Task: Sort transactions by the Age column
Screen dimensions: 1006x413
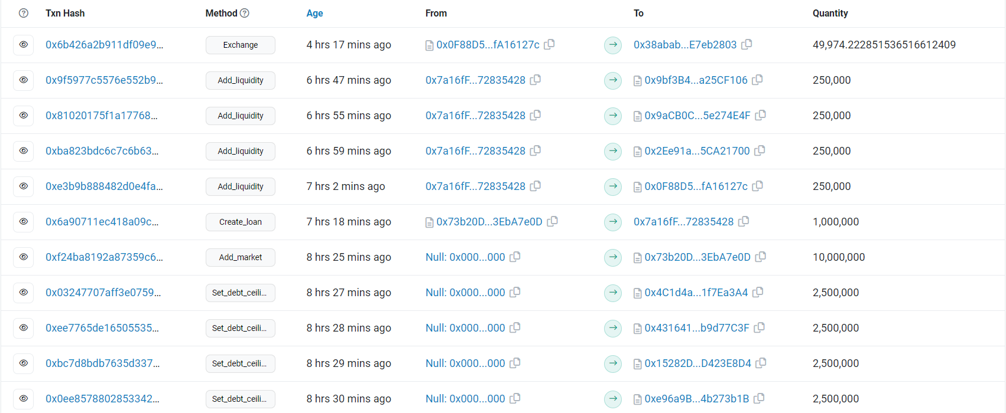Action: coord(314,13)
